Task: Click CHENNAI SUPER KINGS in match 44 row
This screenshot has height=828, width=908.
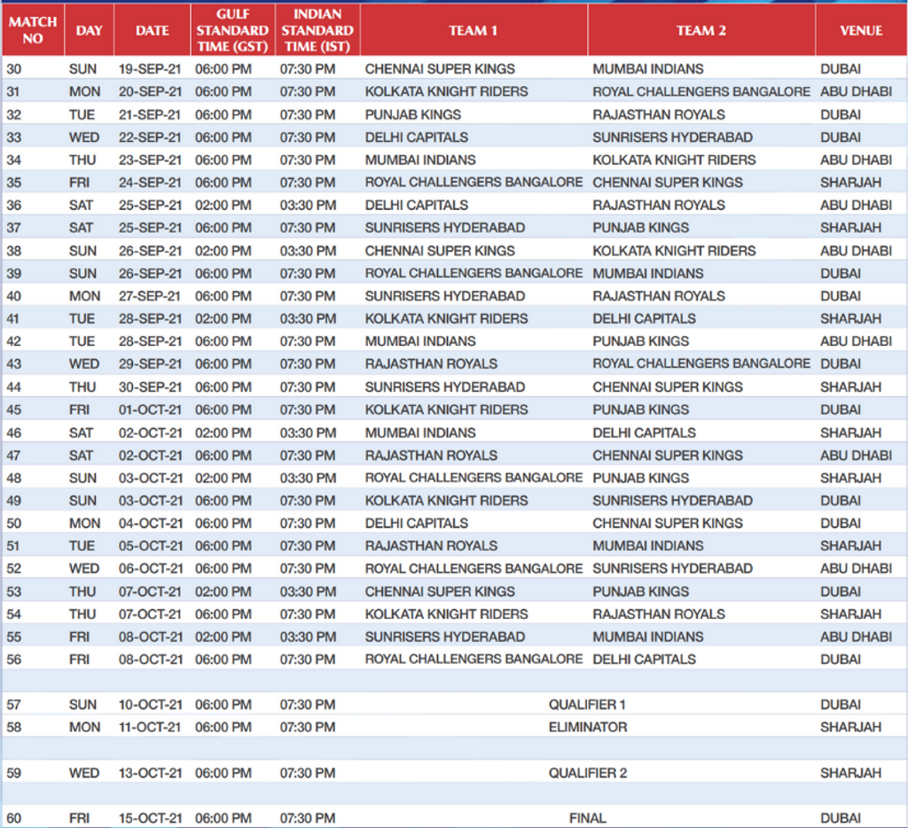Action: 667,387
